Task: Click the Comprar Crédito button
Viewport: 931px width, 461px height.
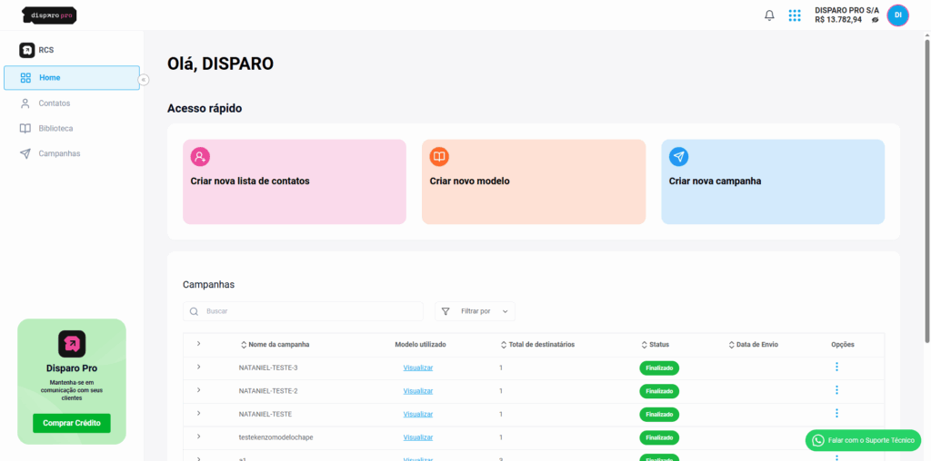Action: coord(72,423)
